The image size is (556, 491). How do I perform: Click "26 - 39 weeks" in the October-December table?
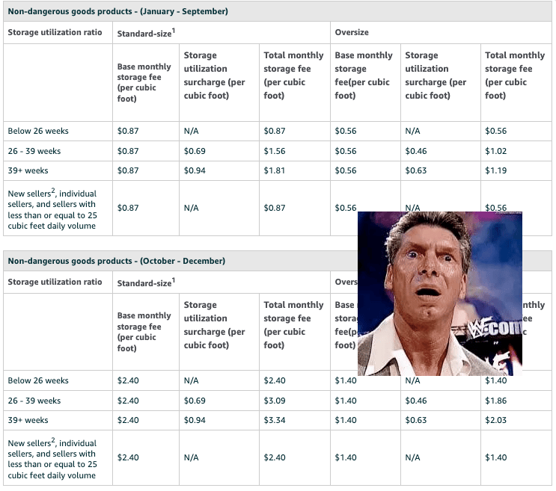tap(34, 401)
